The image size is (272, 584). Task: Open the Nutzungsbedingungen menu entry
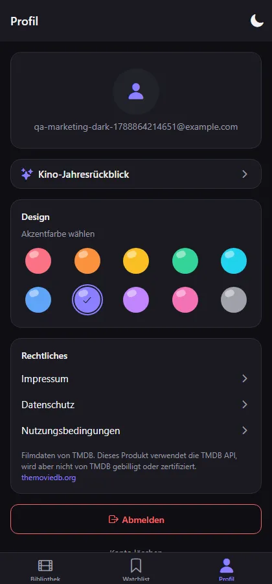pyautogui.click(x=136, y=431)
